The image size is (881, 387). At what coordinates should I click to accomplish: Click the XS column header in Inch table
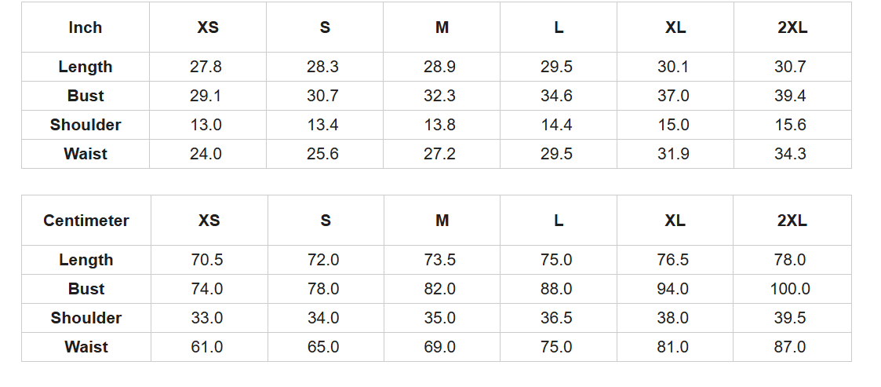208,27
